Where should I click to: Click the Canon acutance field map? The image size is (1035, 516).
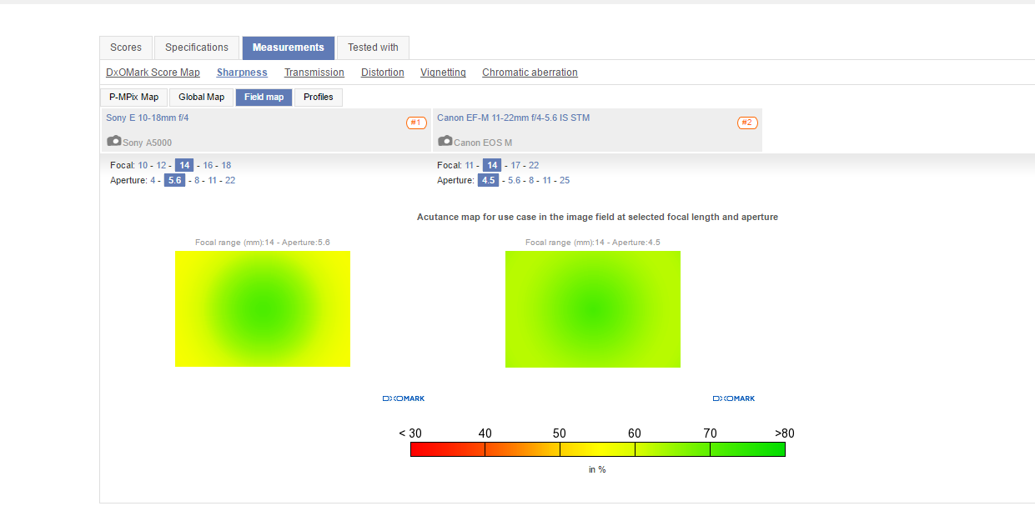(593, 309)
